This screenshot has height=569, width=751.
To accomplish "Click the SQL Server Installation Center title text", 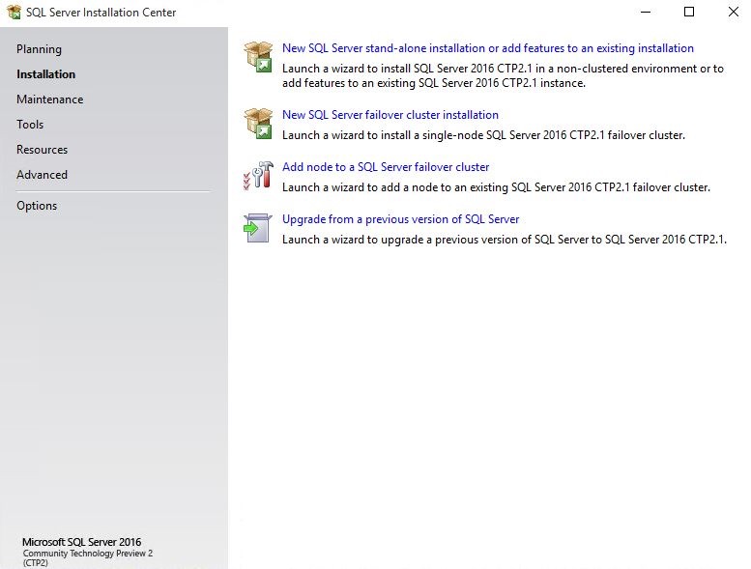I will coord(101,13).
